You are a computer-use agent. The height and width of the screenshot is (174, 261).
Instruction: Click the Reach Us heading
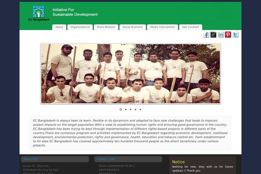[31, 159]
